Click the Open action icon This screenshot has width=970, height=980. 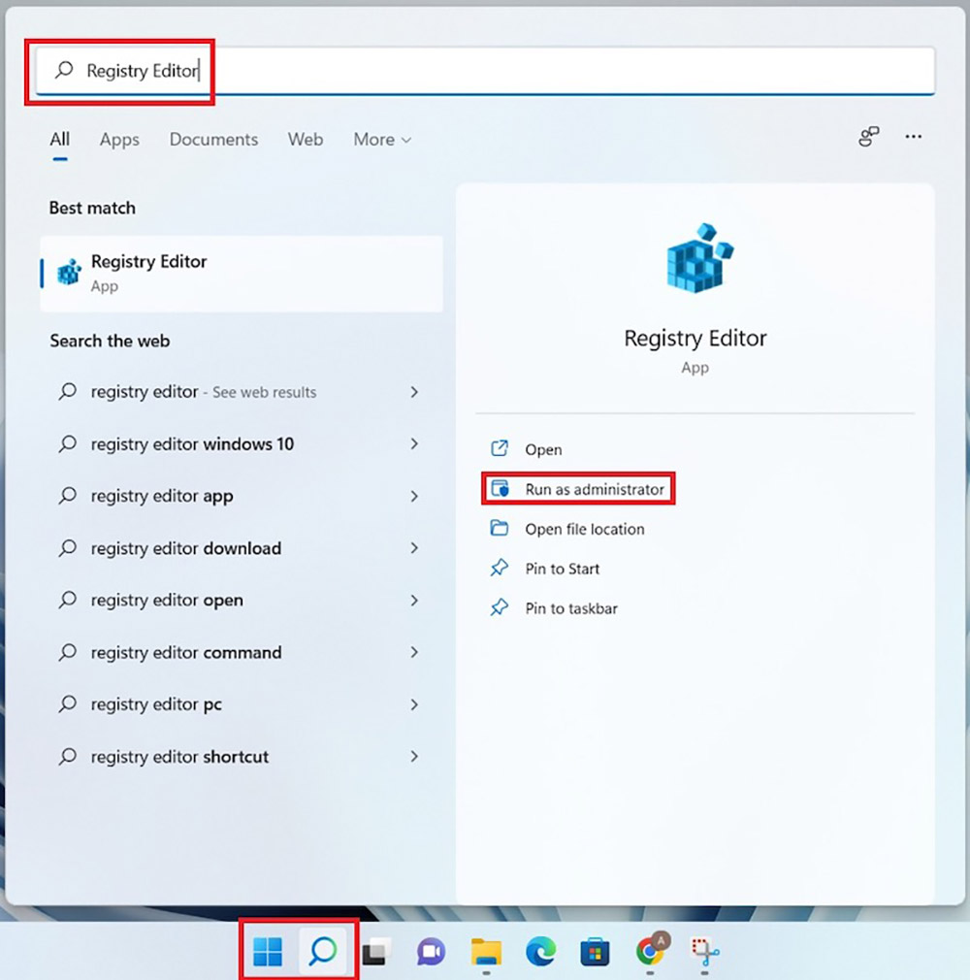[x=500, y=448]
